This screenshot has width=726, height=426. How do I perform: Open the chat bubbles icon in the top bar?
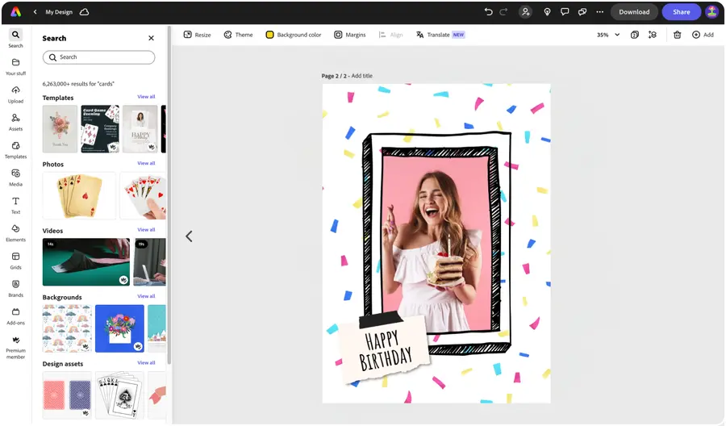582,12
